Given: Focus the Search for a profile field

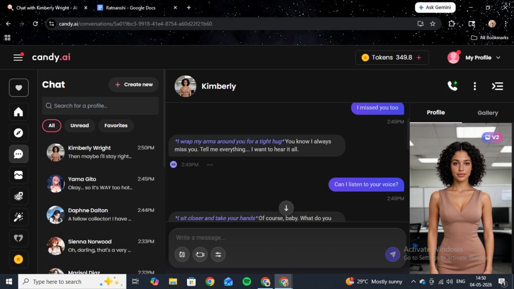Looking at the screenshot, I should [100, 105].
